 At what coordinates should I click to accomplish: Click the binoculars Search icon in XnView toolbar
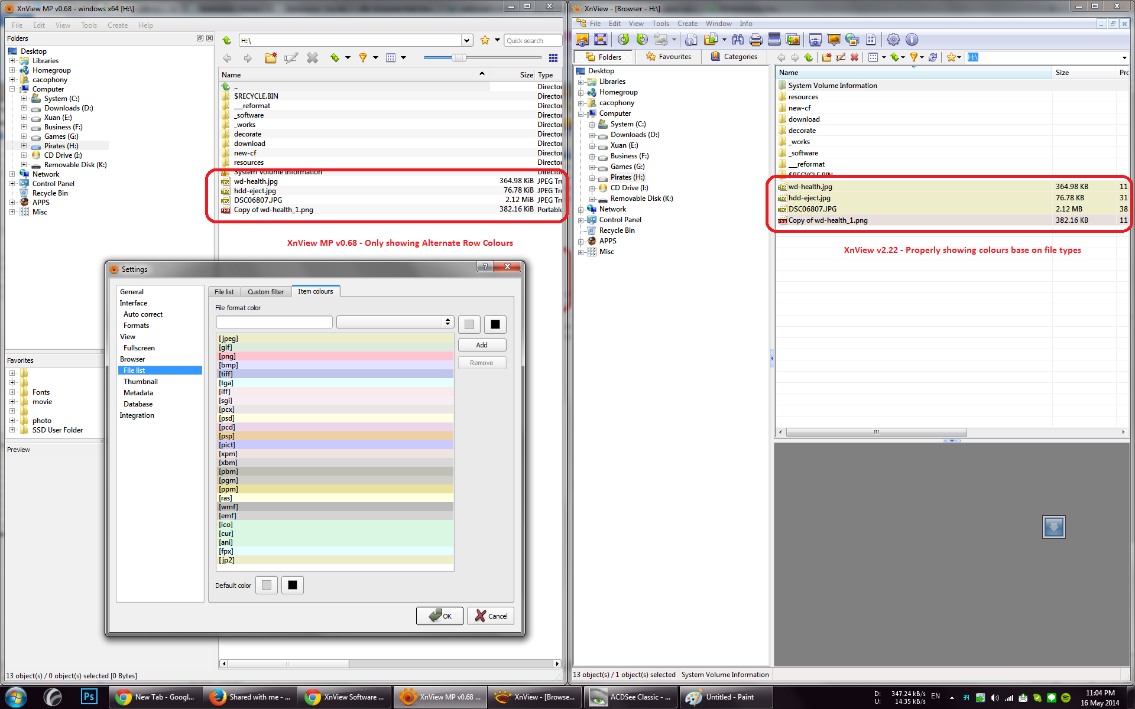[737, 40]
